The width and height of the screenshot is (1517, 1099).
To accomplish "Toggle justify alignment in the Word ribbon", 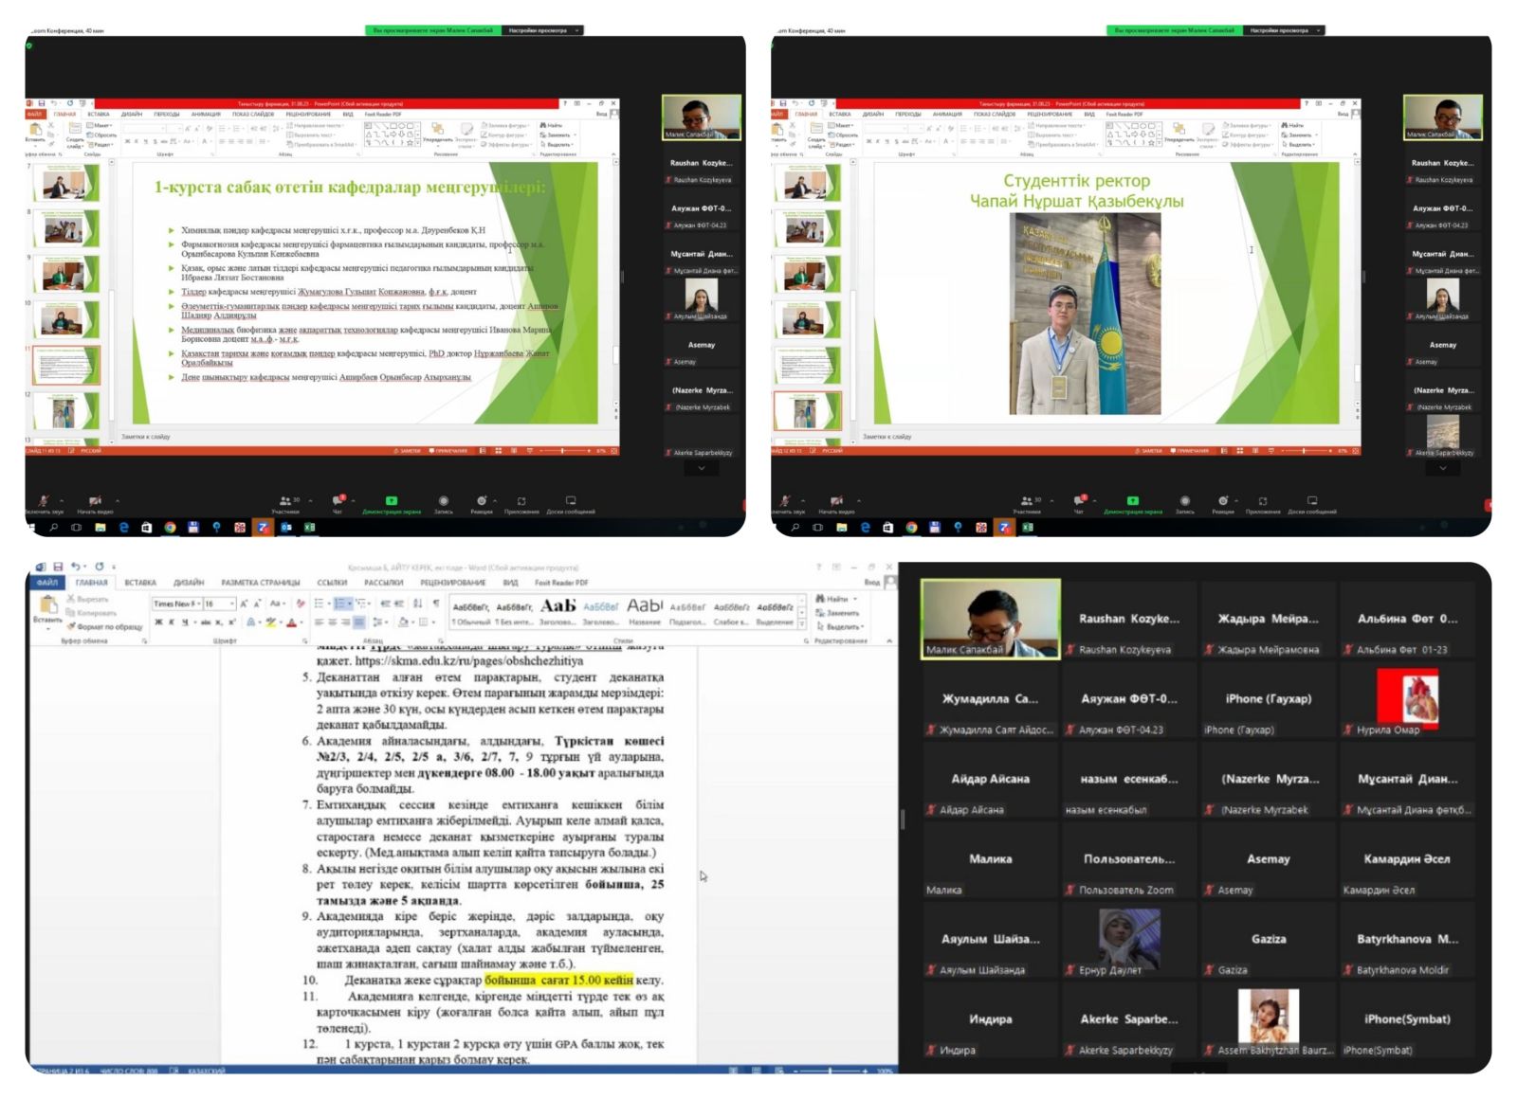I will (x=358, y=622).
